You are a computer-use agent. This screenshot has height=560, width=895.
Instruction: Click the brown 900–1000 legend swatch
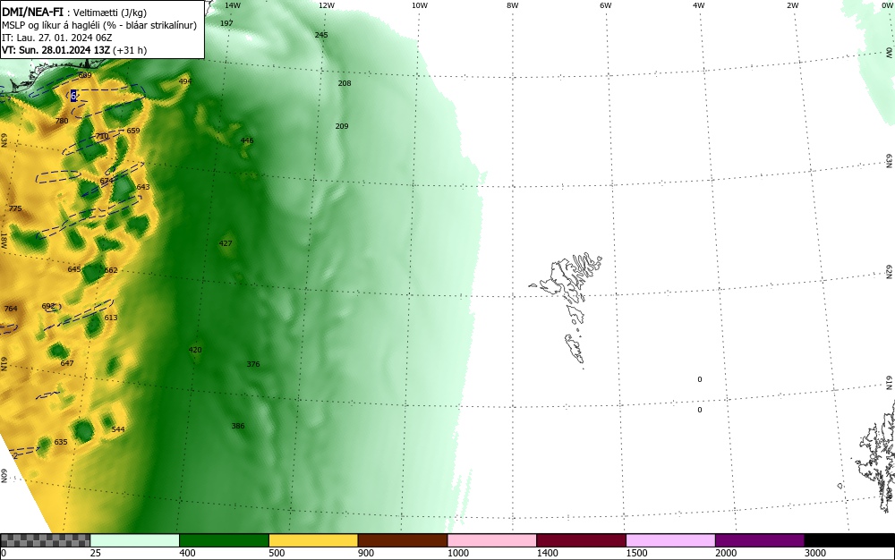tap(403, 540)
